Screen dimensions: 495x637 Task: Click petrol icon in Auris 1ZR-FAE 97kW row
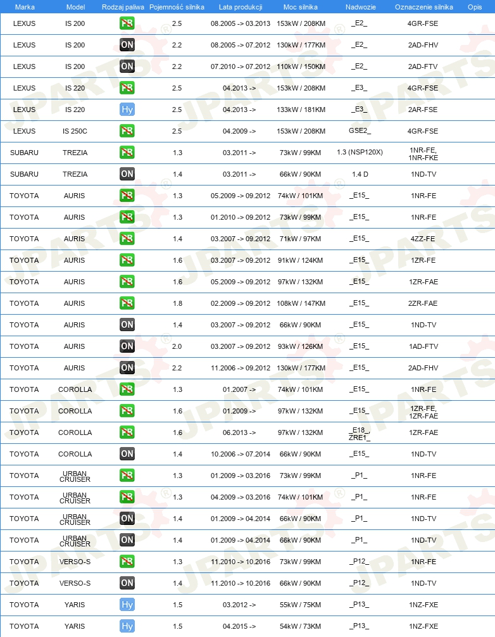127,282
